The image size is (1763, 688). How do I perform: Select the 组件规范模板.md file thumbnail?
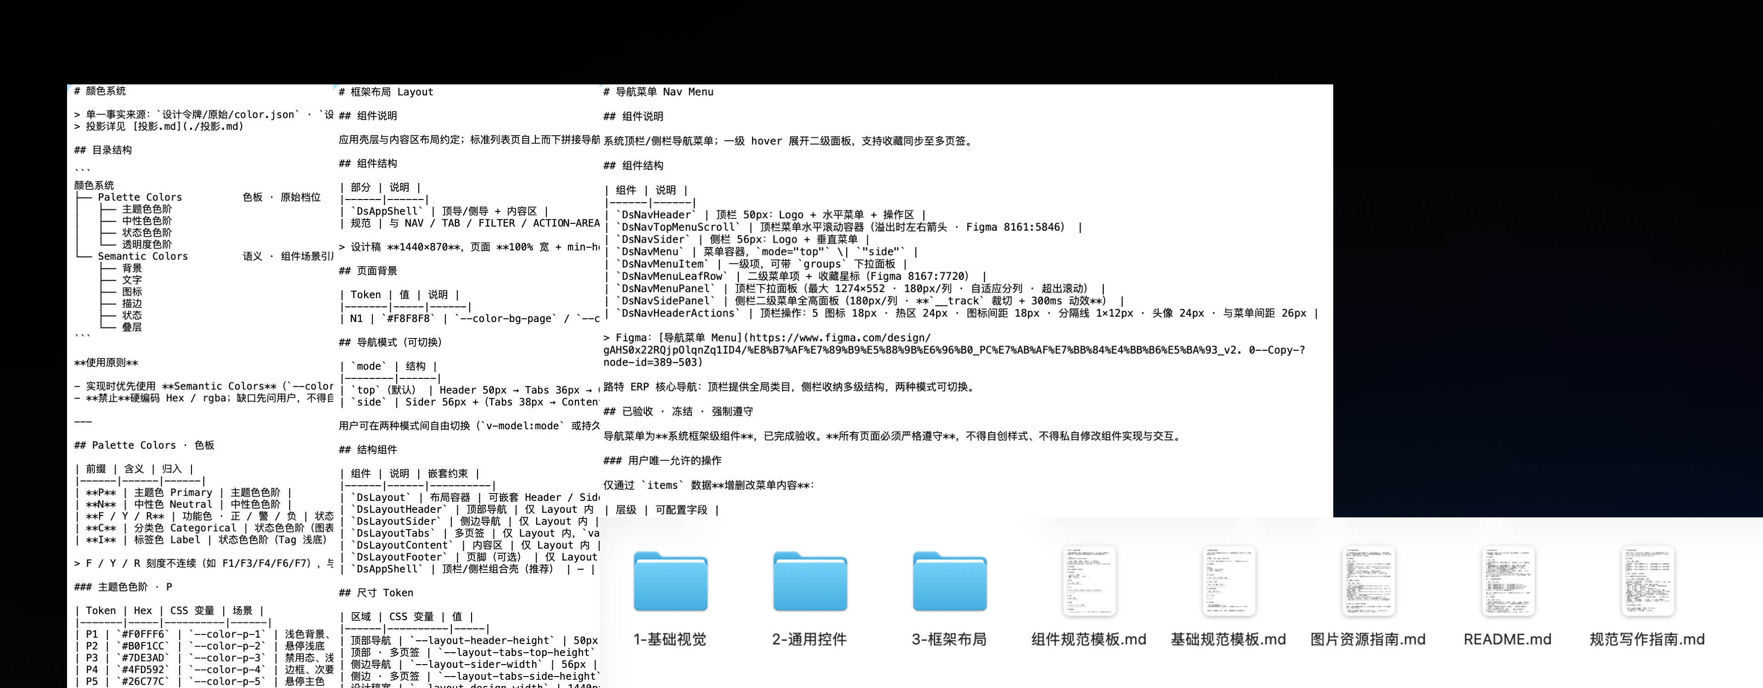click(1089, 581)
